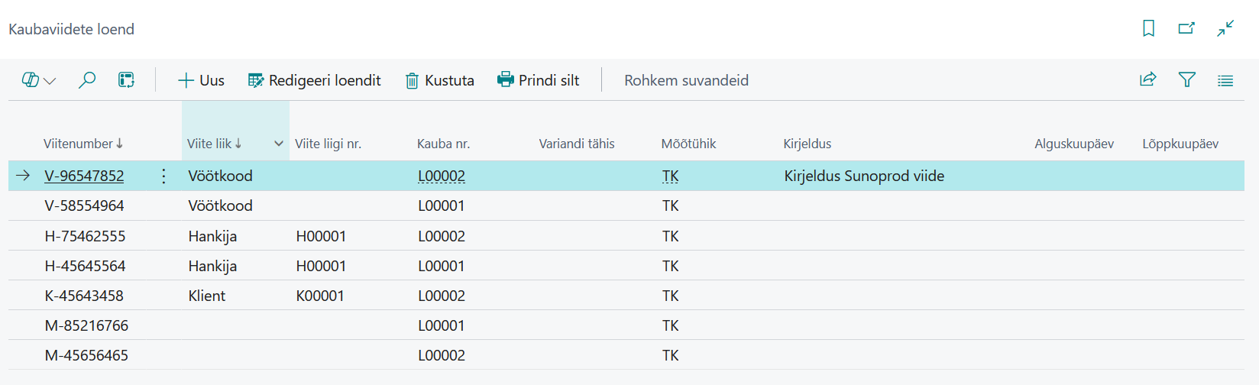Click the Prindi silt printer button
The image size is (1259, 385).
click(539, 80)
